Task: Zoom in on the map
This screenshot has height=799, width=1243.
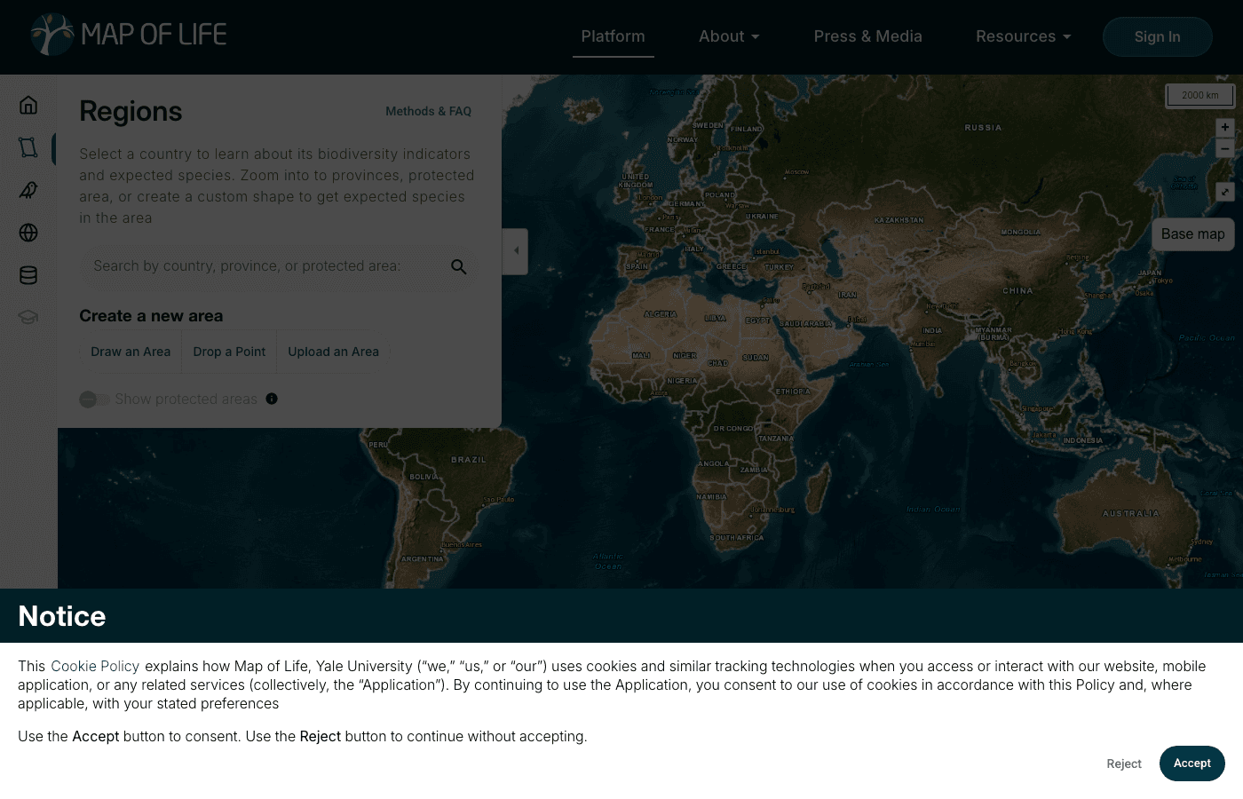Action: tap(1224, 127)
